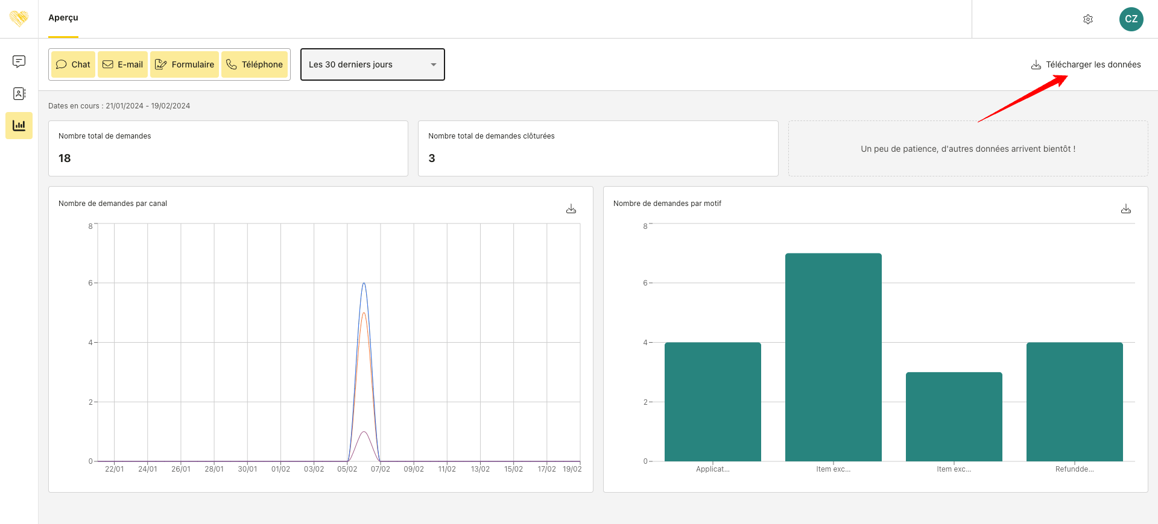The width and height of the screenshot is (1158, 524).
Task: Click the 'Nombre total de demandes' card
Action: pos(228,148)
